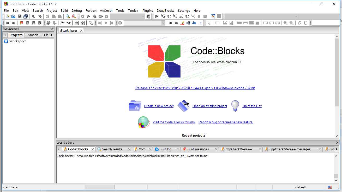Click the Tip of the Day link
This screenshot has height=192, width=342.
252,106
